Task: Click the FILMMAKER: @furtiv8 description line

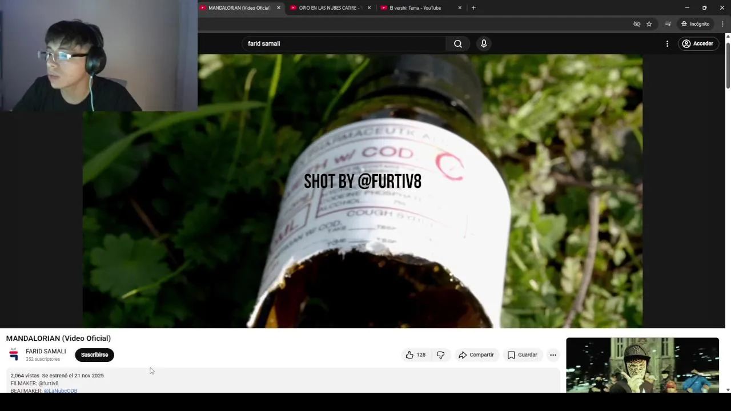Action: (x=34, y=383)
